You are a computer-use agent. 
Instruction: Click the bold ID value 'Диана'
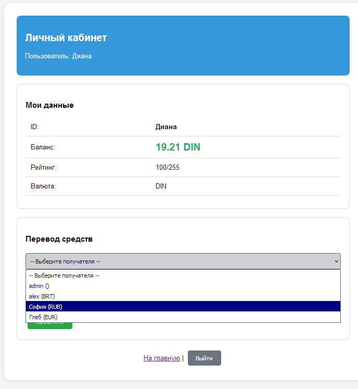pos(166,127)
